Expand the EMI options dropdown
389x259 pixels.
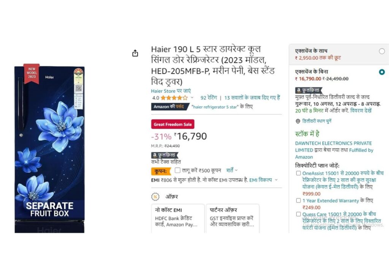click(264, 180)
